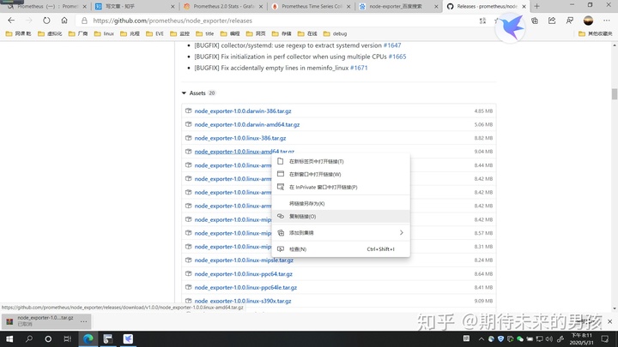Open options for the downloaded file
Image resolution: width=618 pixels, height=347 pixels.
[83, 321]
